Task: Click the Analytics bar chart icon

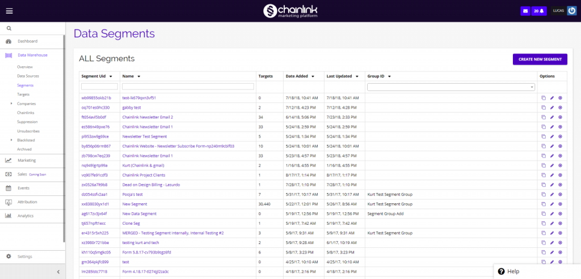Action: 8,216
